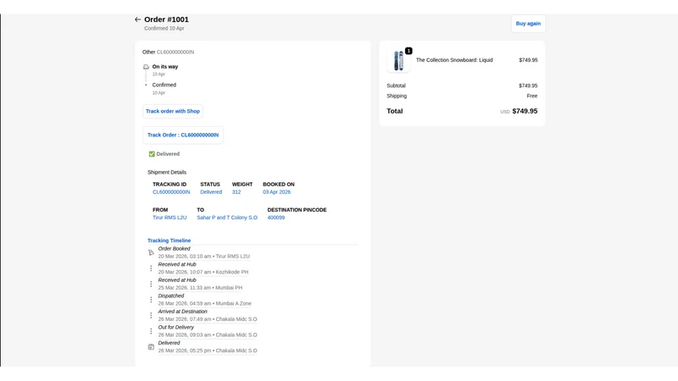Click the Order #1001 title
This screenshot has height=381, width=678.
pos(166,19)
